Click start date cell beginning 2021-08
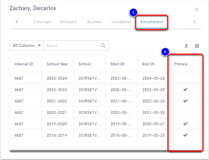 [121, 101]
